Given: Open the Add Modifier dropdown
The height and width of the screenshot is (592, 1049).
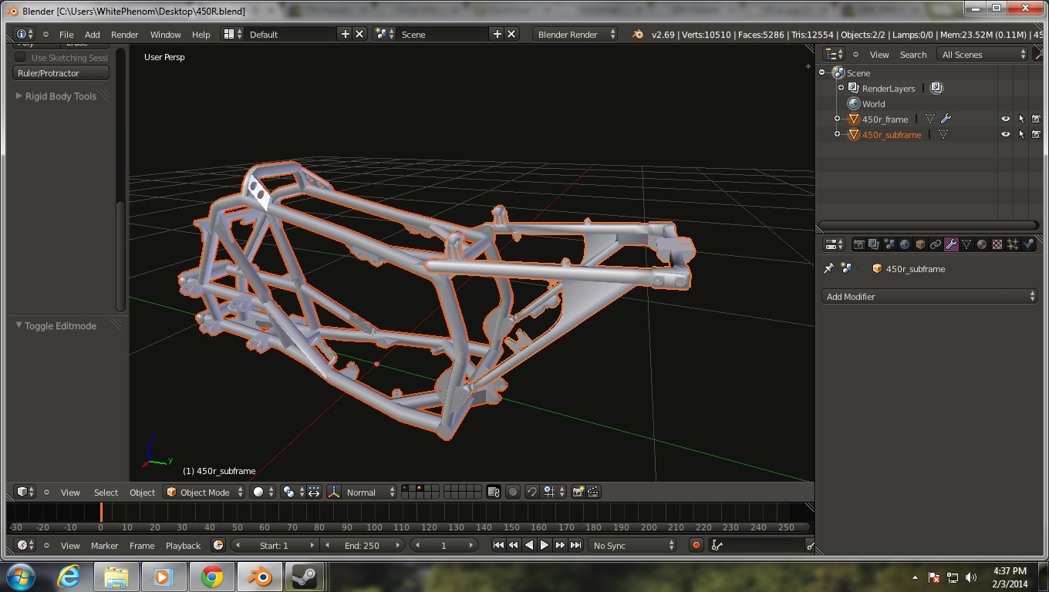Looking at the screenshot, I should 929,296.
